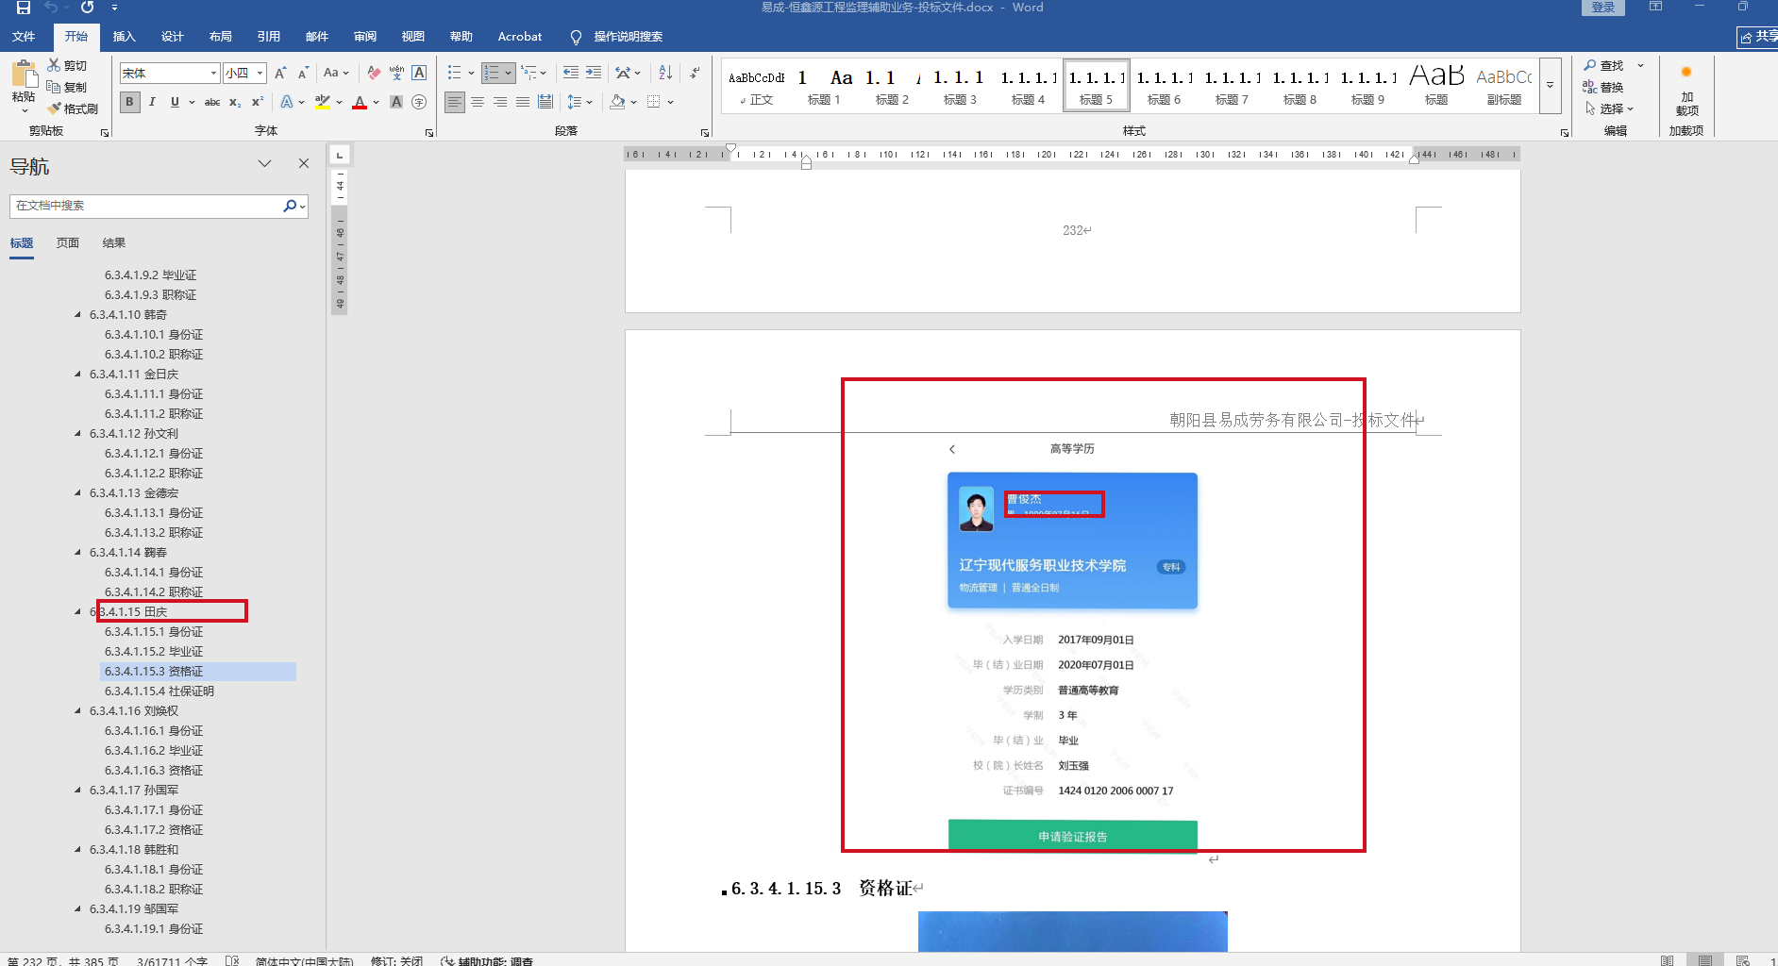The image size is (1778, 966).
Task: Open the font size dropdown (小四)
Action: point(260,73)
